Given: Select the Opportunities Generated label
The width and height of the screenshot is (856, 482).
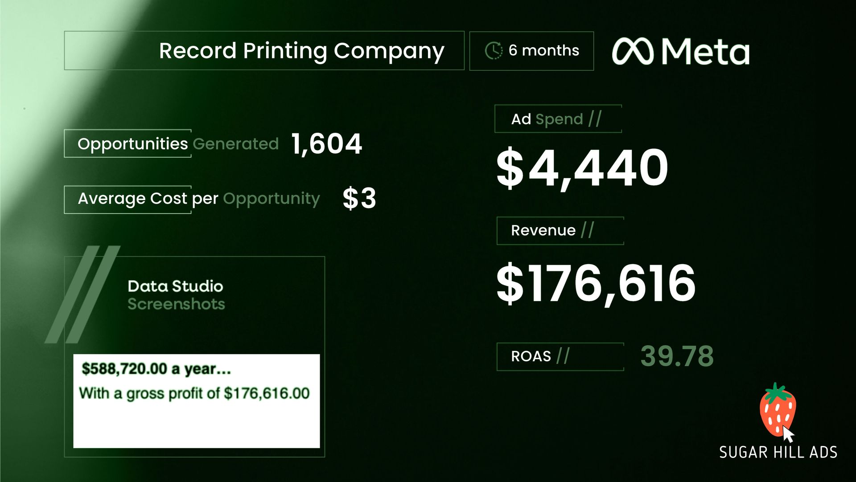Looking at the screenshot, I should coord(177,143).
